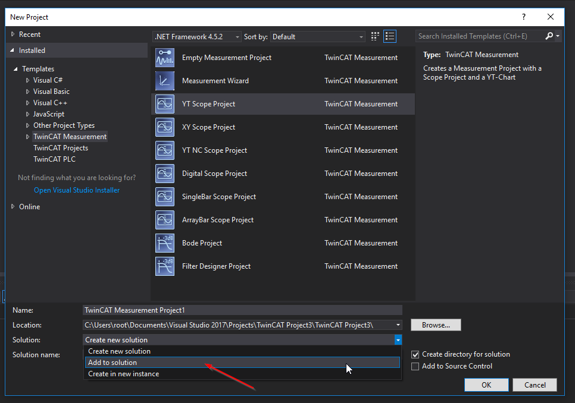The height and width of the screenshot is (403, 575).
Task: Toggle Create directory for solution checkbox
Action: pos(415,354)
